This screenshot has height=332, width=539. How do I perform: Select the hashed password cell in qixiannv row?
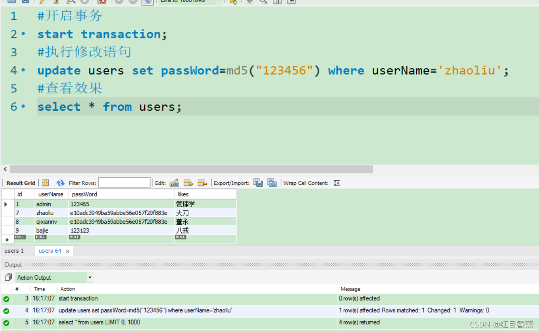coord(121,222)
